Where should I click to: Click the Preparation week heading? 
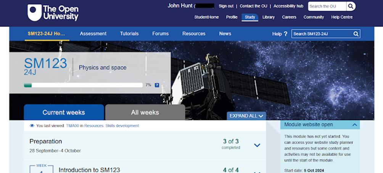tap(46, 141)
